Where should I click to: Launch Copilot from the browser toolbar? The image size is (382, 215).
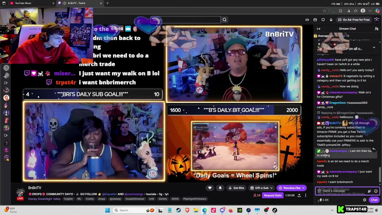[x=378, y=11]
